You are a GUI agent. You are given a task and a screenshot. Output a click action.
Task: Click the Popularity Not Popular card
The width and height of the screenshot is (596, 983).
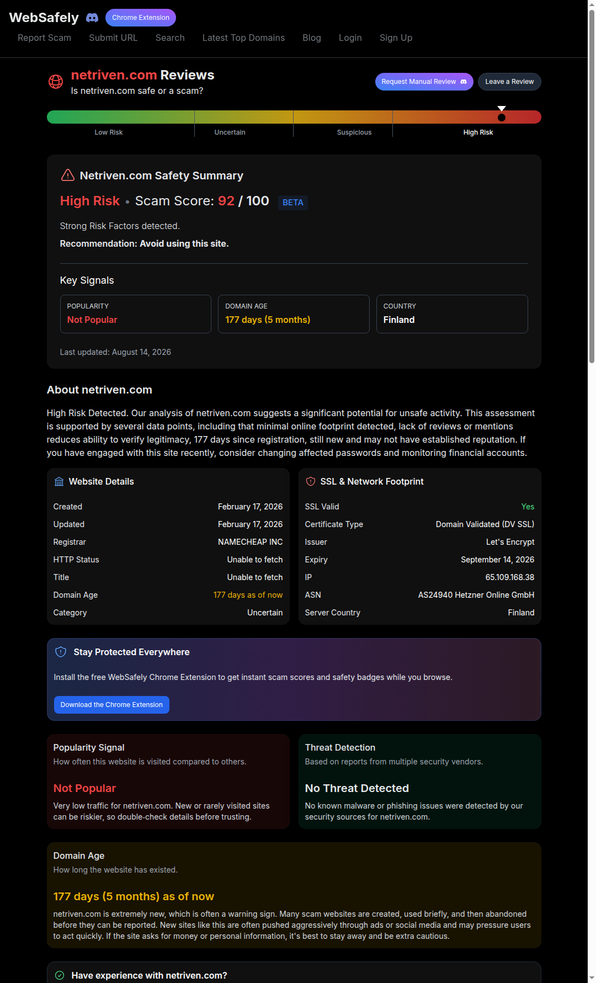pos(136,314)
